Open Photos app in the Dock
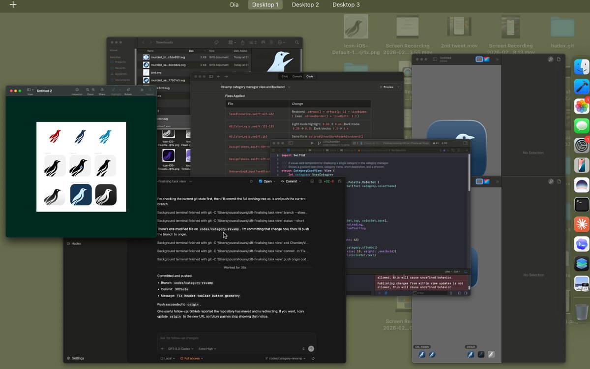The height and width of the screenshot is (369, 590). coord(582,106)
